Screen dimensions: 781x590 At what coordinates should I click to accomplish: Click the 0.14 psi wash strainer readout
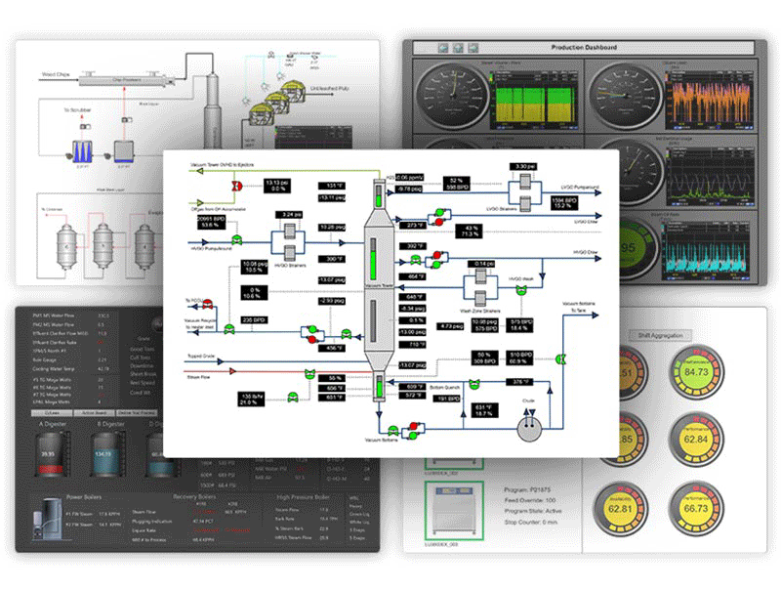[x=481, y=263]
